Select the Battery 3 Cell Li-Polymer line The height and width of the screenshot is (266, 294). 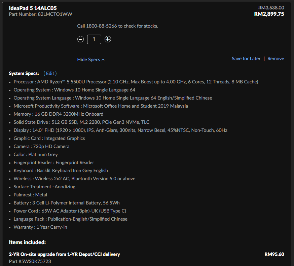[x=67, y=203]
